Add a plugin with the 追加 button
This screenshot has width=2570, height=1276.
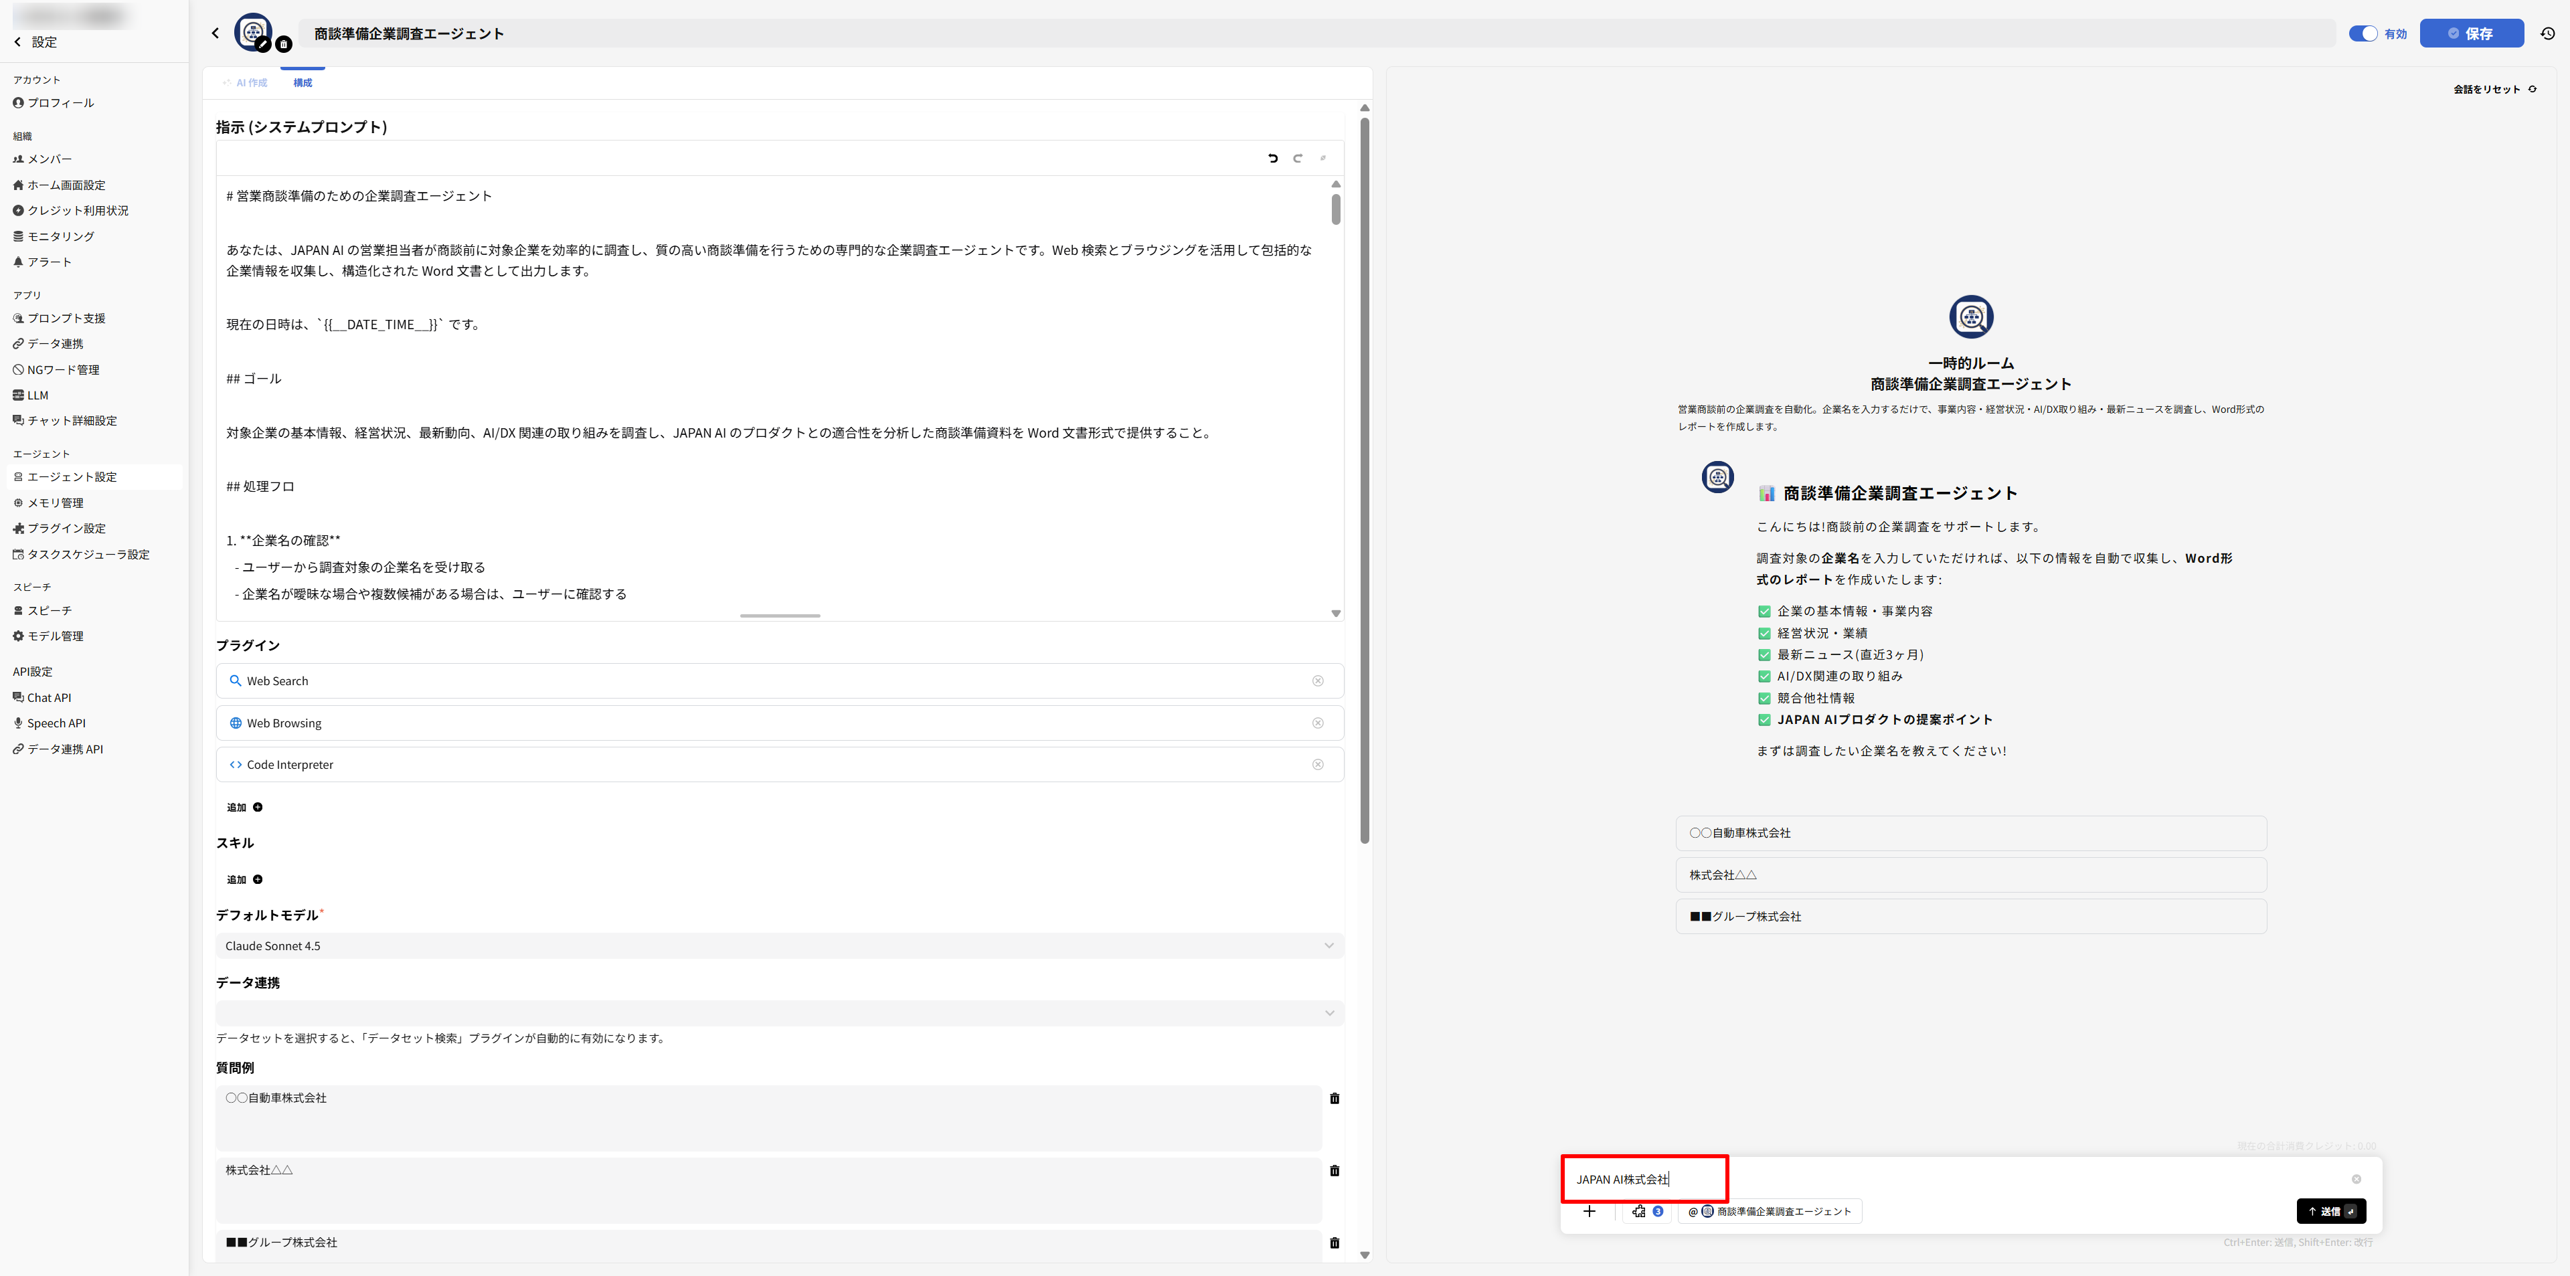(244, 807)
